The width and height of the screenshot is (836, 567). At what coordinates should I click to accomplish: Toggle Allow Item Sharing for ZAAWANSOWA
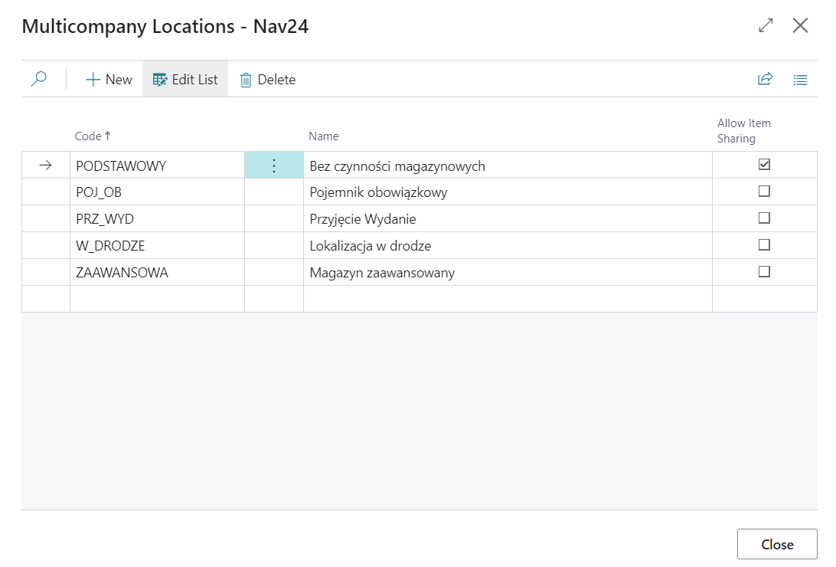point(764,272)
